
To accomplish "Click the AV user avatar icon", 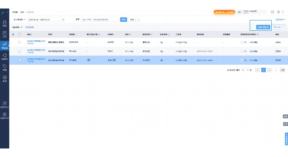I will click(x=239, y=12).
